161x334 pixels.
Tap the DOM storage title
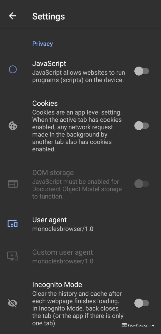click(x=53, y=173)
